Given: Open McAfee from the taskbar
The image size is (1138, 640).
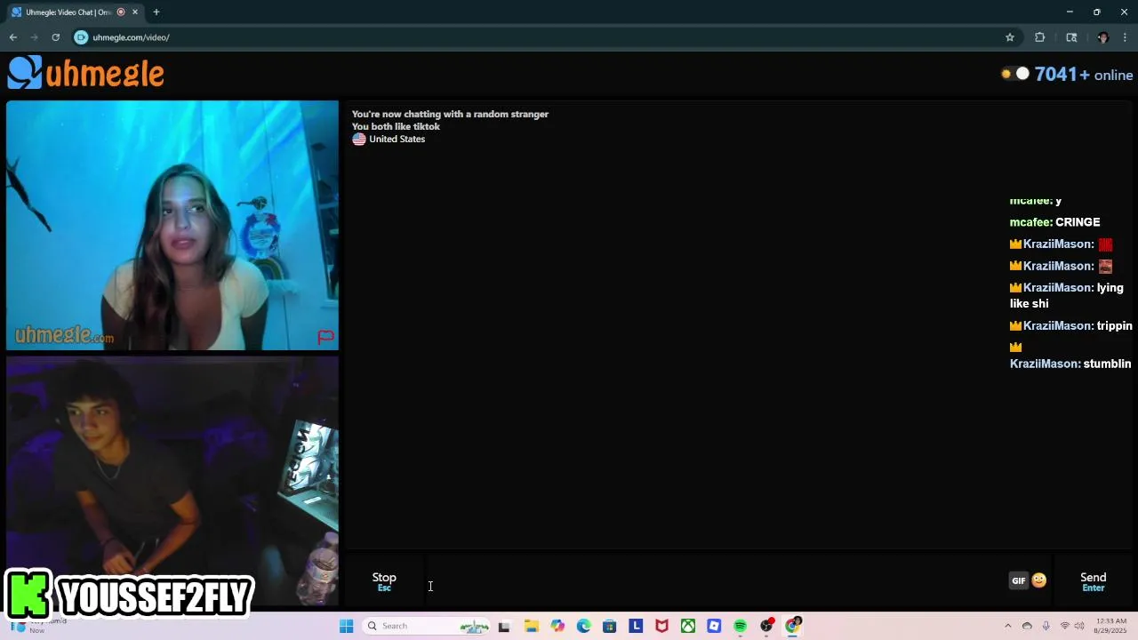Looking at the screenshot, I should [x=661, y=626].
